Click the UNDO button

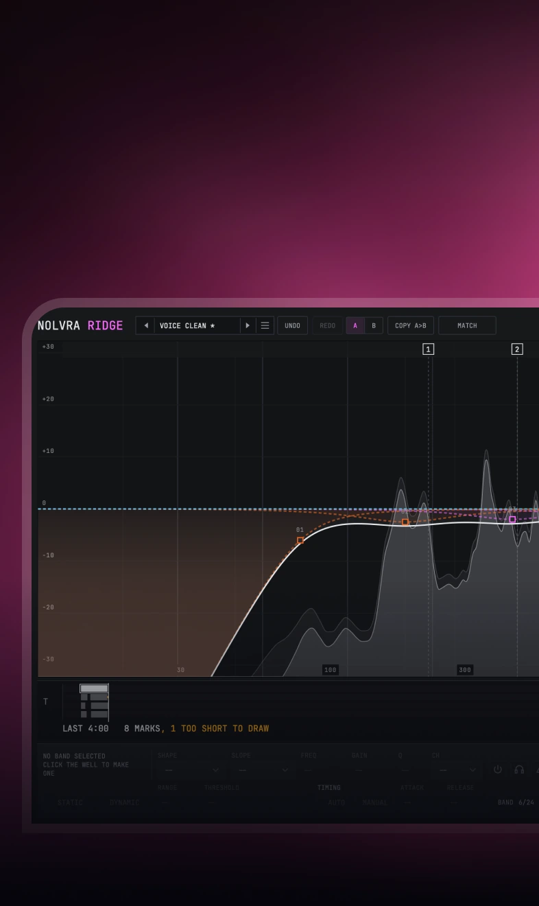pyautogui.click(x=292, y=325)
